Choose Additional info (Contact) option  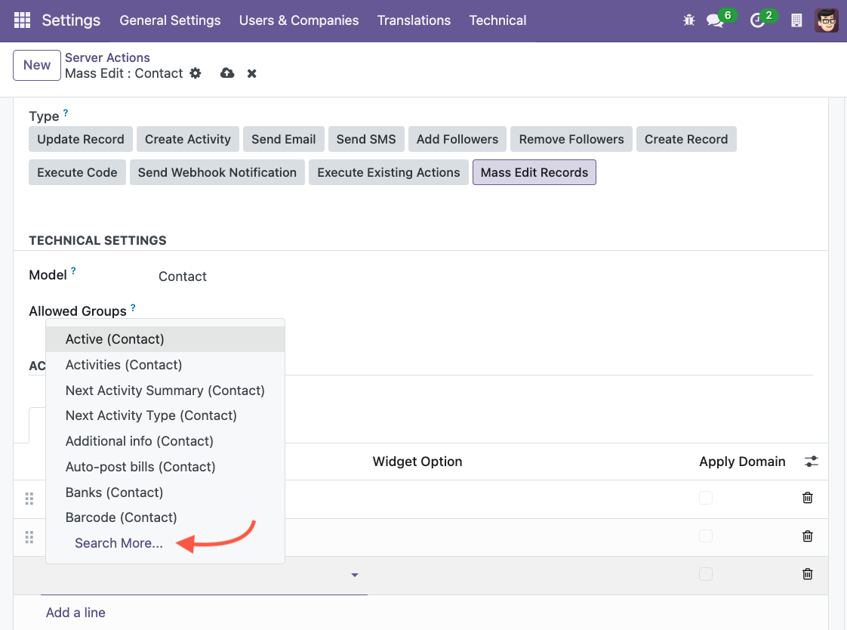pos(165,441)
